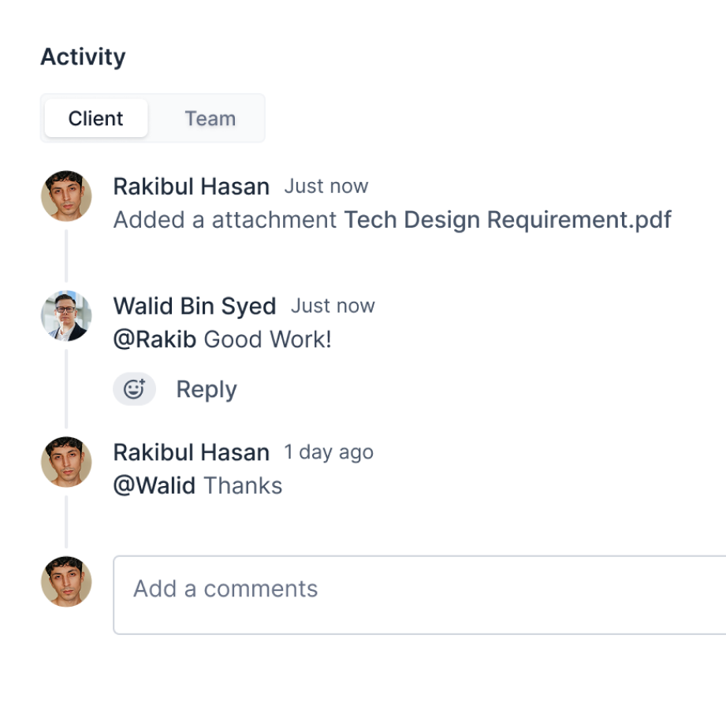The width and height of the screenshot is (726, 728).
Task: Click the Activity section heading
Action: 83,57
